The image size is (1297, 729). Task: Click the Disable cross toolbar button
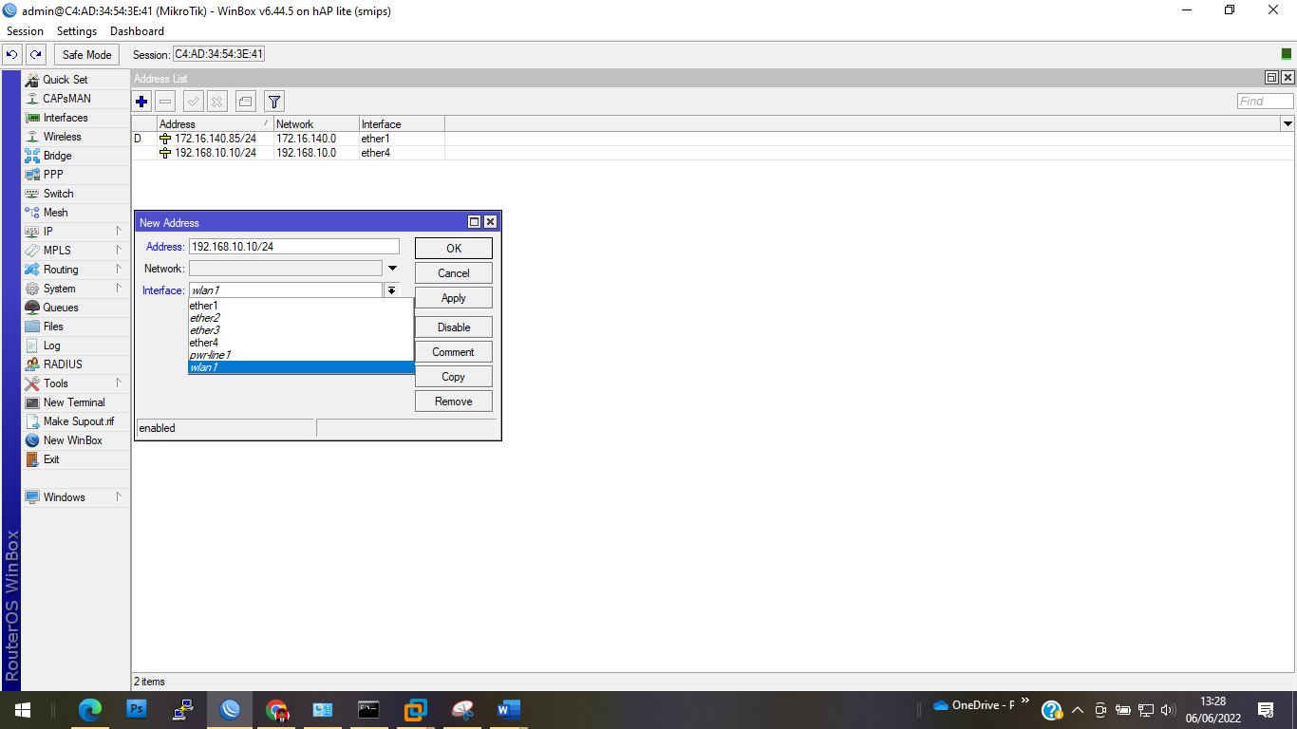click(217, 102)
